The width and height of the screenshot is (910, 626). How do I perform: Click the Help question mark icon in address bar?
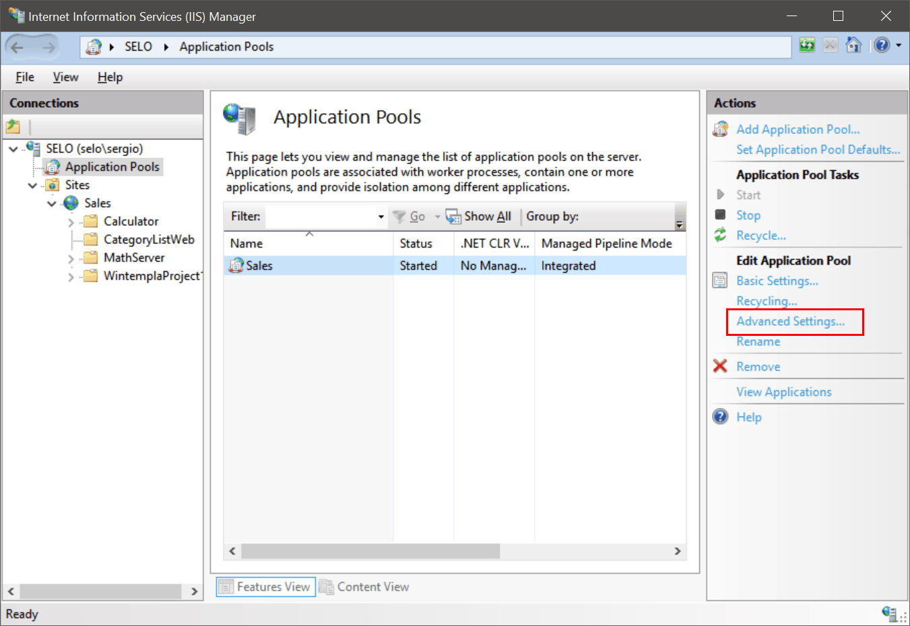point(882,45)
